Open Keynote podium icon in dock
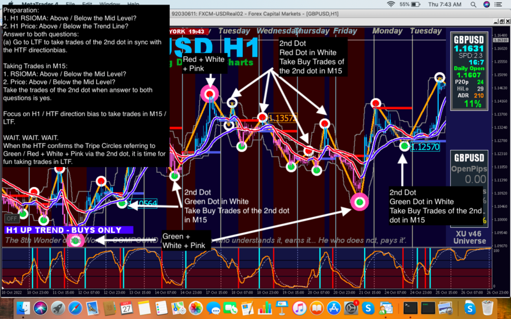 [282, 308]
